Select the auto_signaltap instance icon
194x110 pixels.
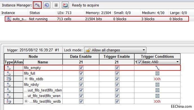(9, 19)
